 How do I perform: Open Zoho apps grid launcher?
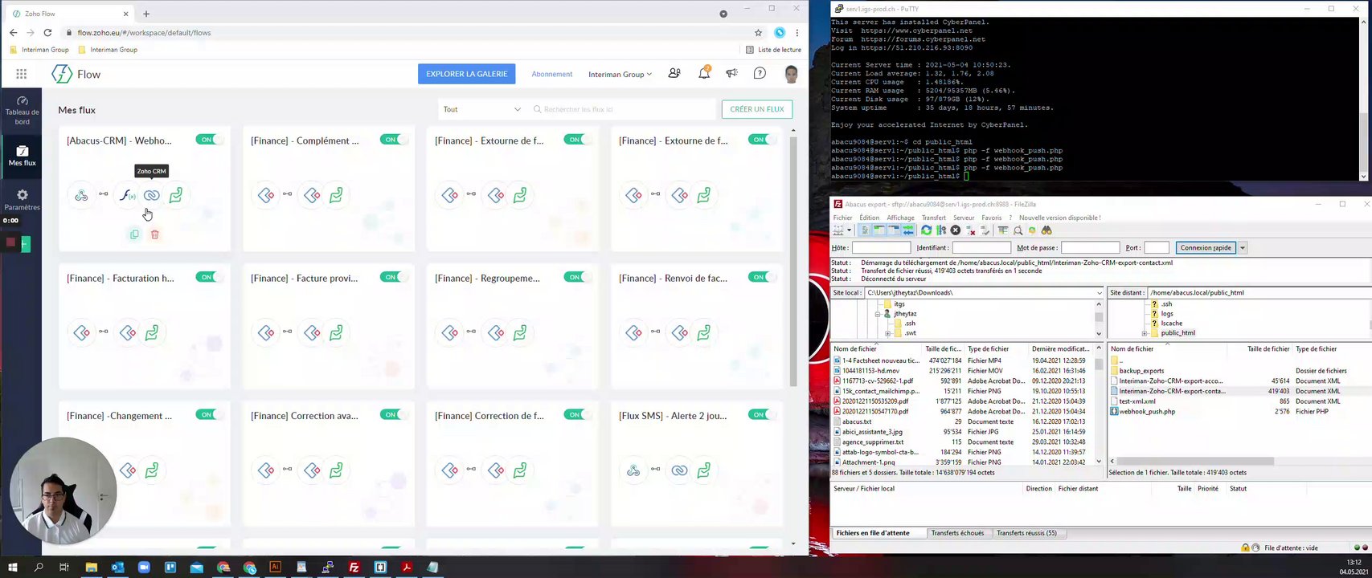tap(22, 74)
